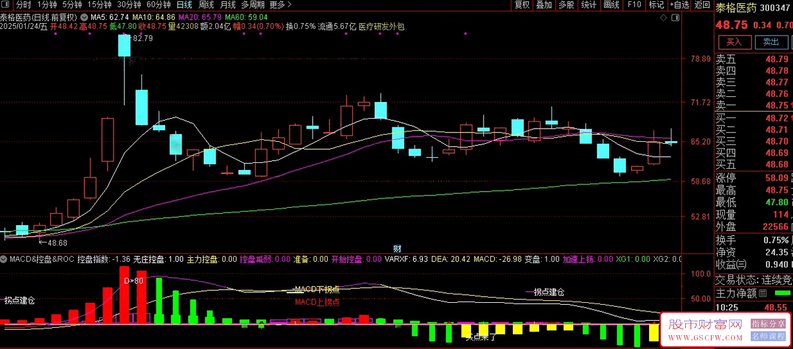Open dropdown arrow beside 泰格医药(日线.前复权)
Image resolution: width=793 pixels, height=349 pixels.
click(83, 16)
